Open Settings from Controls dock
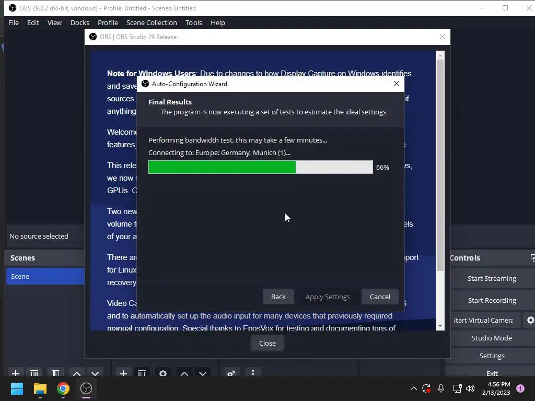This screenshot has height=401, width=535. tap(492, 356)
